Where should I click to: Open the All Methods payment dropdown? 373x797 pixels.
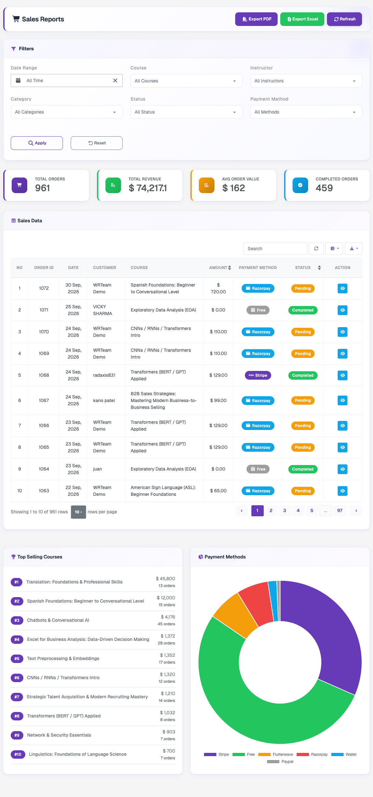[x=306, y=112]
